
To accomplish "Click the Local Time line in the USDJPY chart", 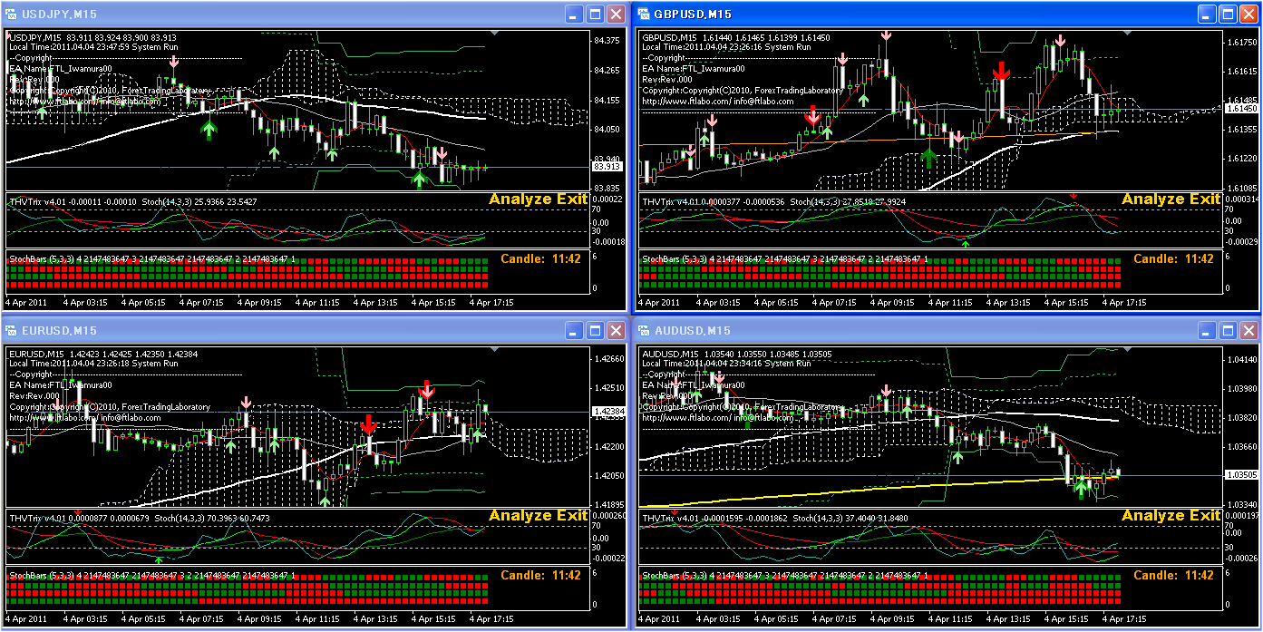I will click(93, 46).
